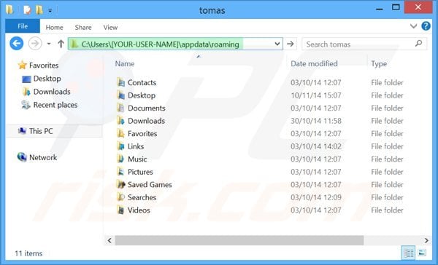The image size is (438, 265).
Task: Select Favorites in the navigation pane
Action: (44, 66)
